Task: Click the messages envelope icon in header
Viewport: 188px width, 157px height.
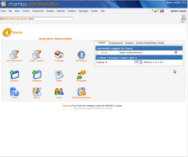Action: tap(156, 11)
